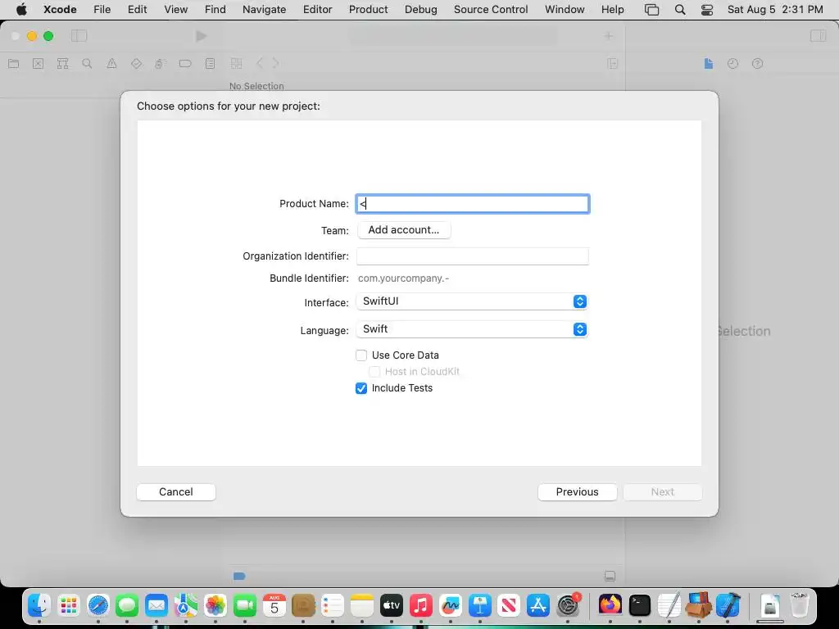Image resolution: width=839 pixels, height=629 pixels.
Task: Click the blue filter tag icon
Action: click(x=239, y=576)
